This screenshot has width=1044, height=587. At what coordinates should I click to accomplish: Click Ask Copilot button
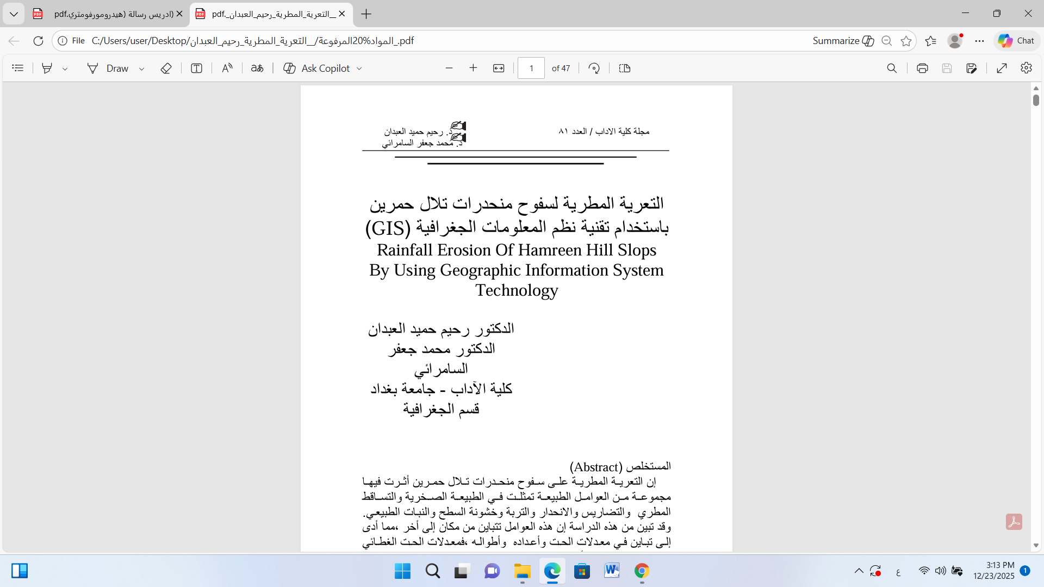[317, 68]
